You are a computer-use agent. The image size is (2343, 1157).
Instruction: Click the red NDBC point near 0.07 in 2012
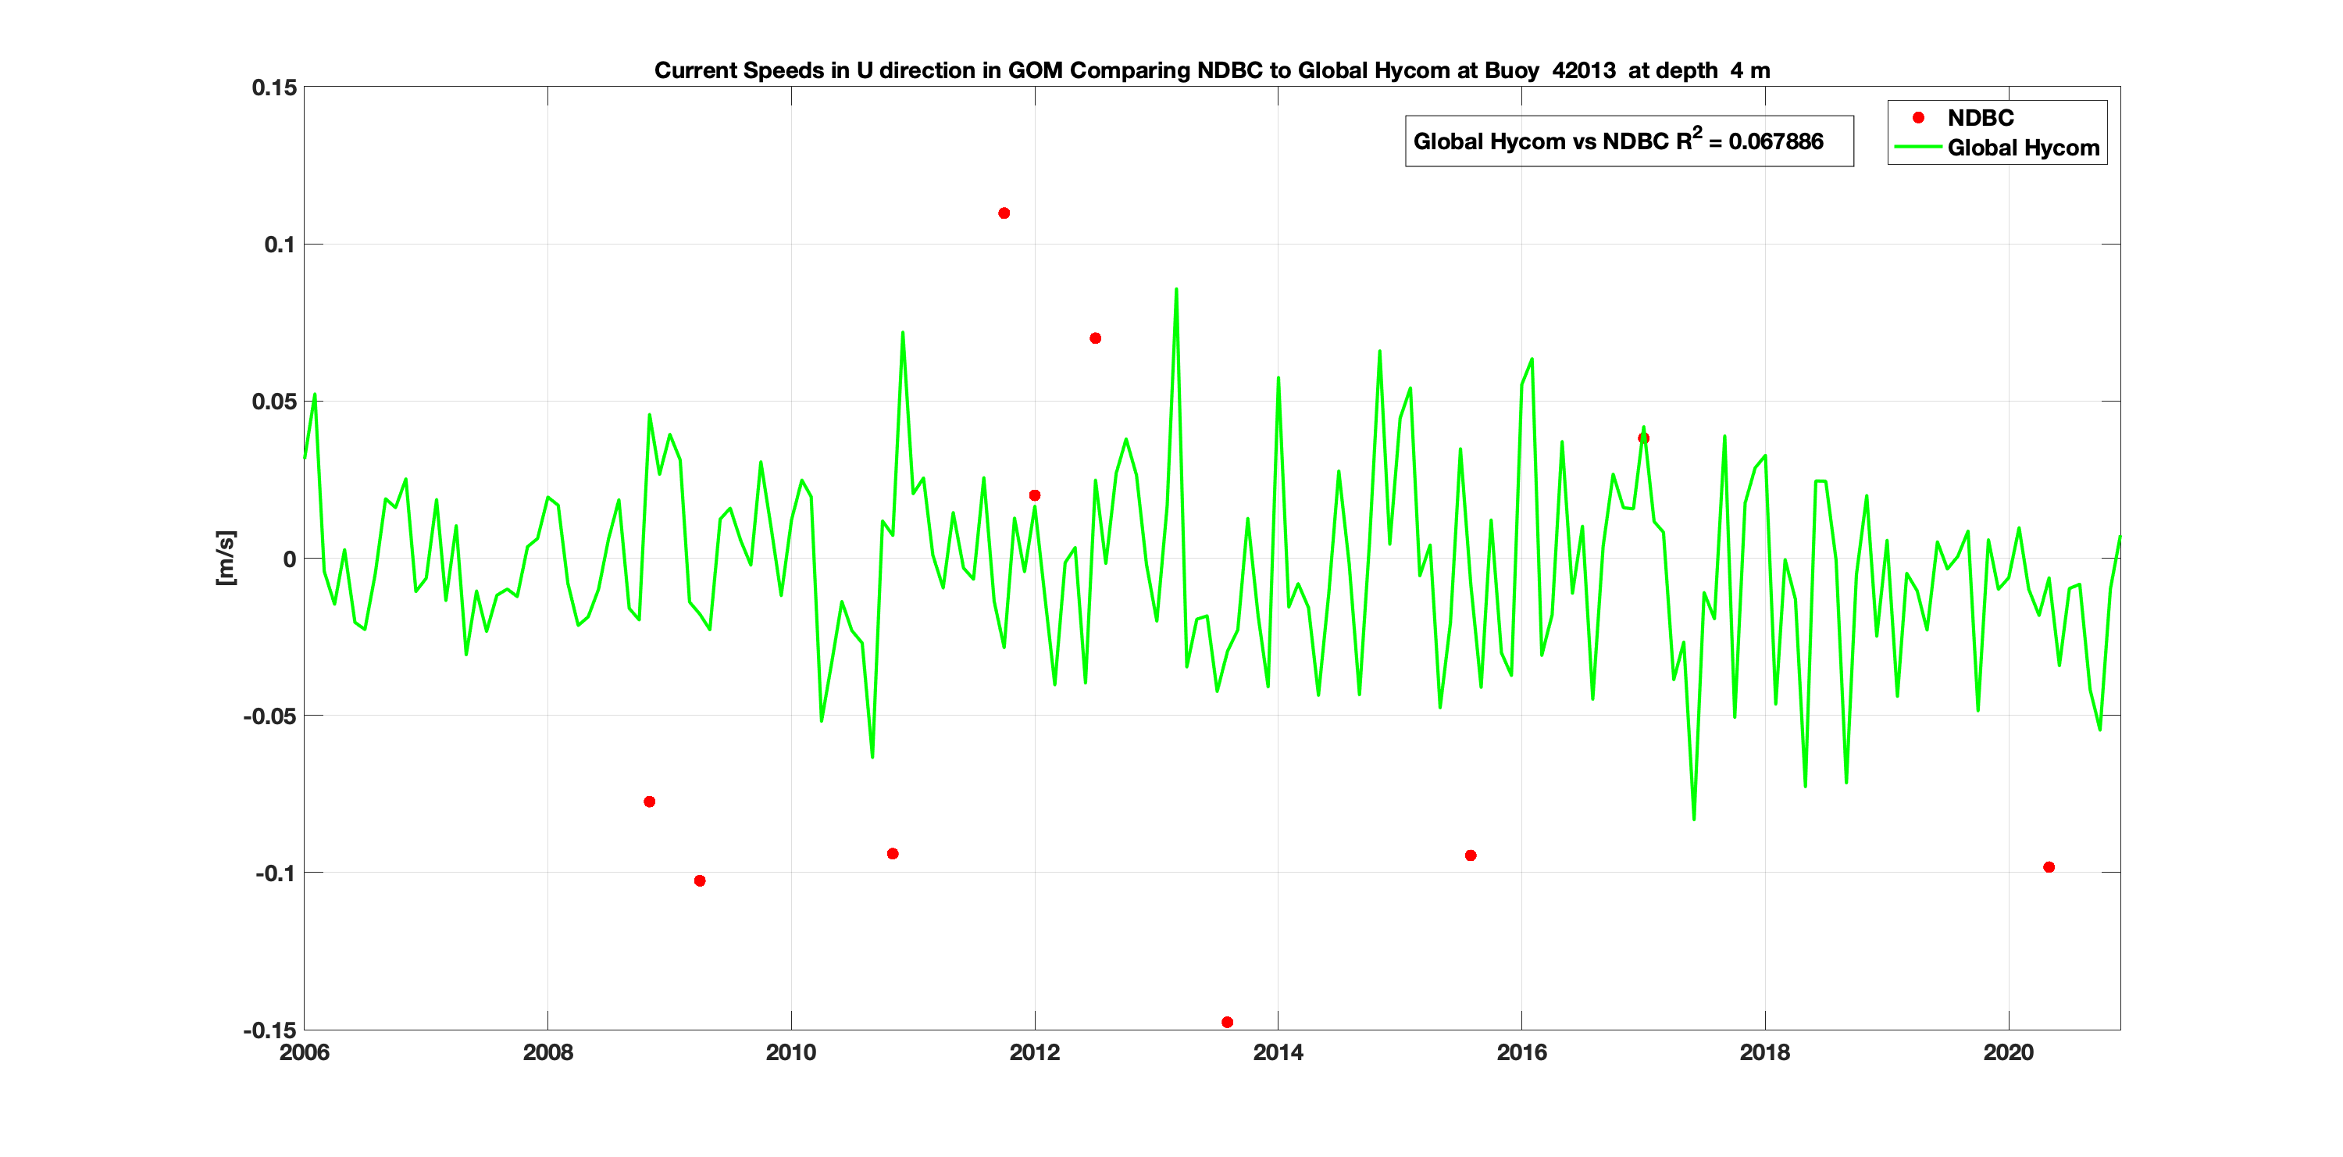[1095, 338]
